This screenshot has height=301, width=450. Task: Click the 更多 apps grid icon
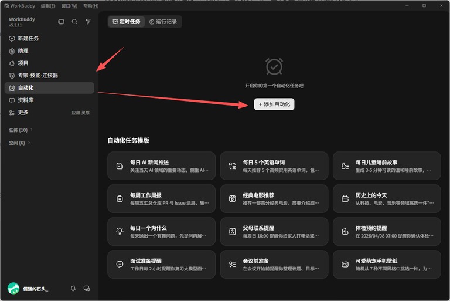click(12, 113)
